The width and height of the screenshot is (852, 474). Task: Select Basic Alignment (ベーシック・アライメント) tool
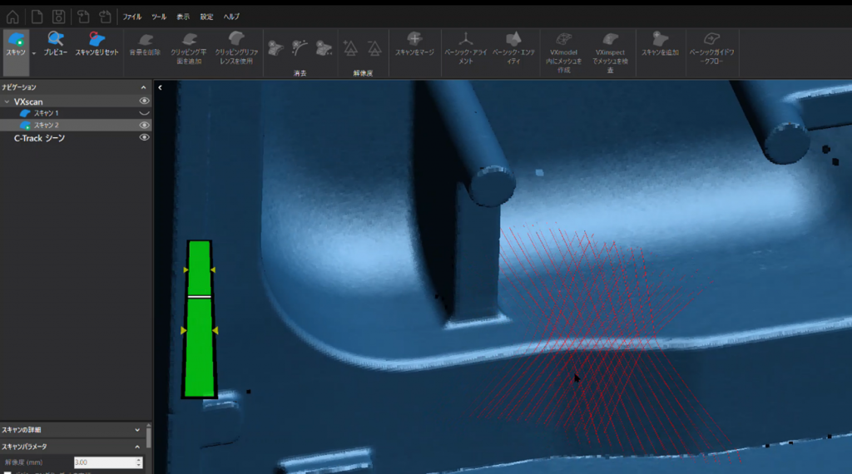click(x=467, y=39)
